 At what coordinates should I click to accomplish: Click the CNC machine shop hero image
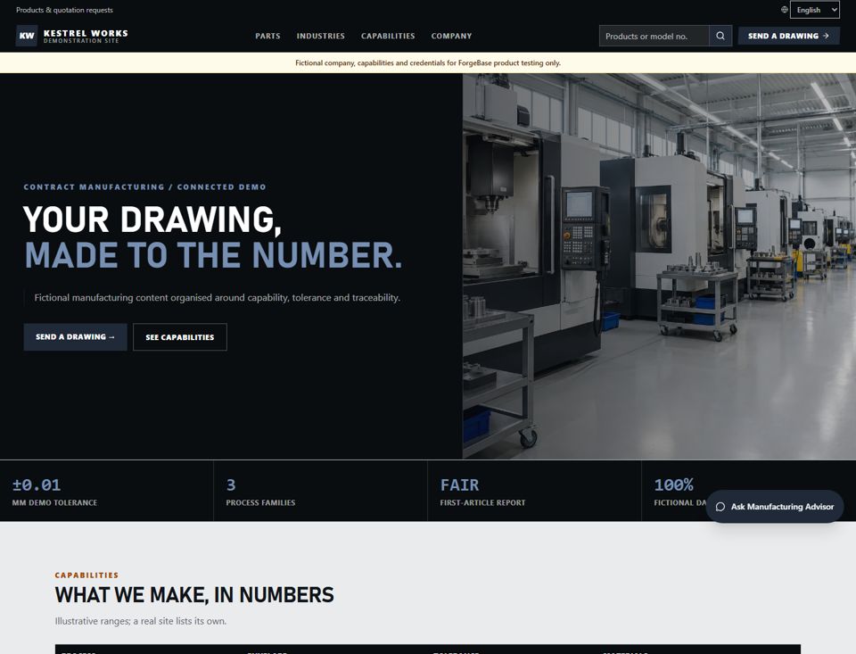[x=659, y=267]
